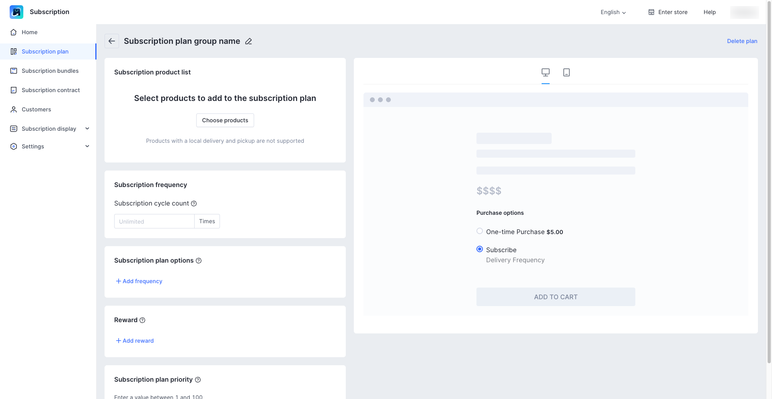
Task: Click the Delete plan link
Action: pos(742,41)
